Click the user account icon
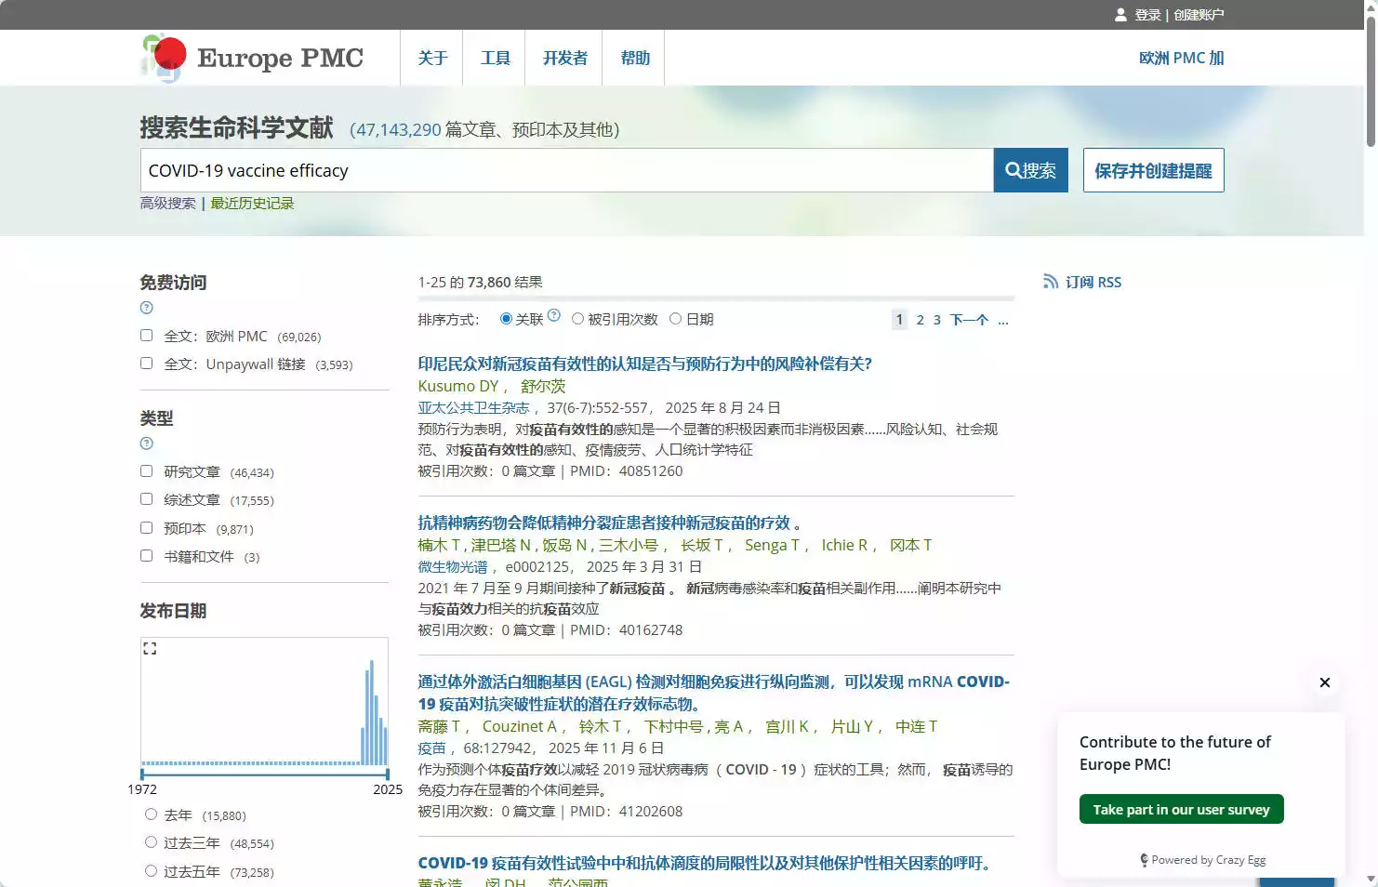Viewport: 1378px width, 887px height. pyautogui.click(x=1120, y=15)
